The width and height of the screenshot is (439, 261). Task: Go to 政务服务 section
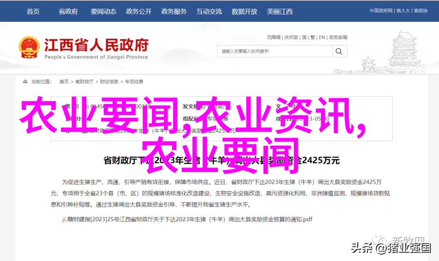[x=174, y=11]
